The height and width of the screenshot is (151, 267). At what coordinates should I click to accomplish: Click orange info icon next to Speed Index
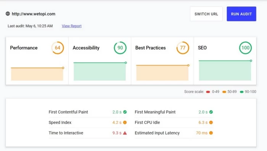click(x=125, y=122)
